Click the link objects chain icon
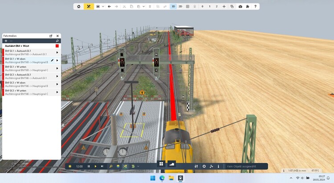This screenshot has height=183, width=334. click(x=165, y=7)
